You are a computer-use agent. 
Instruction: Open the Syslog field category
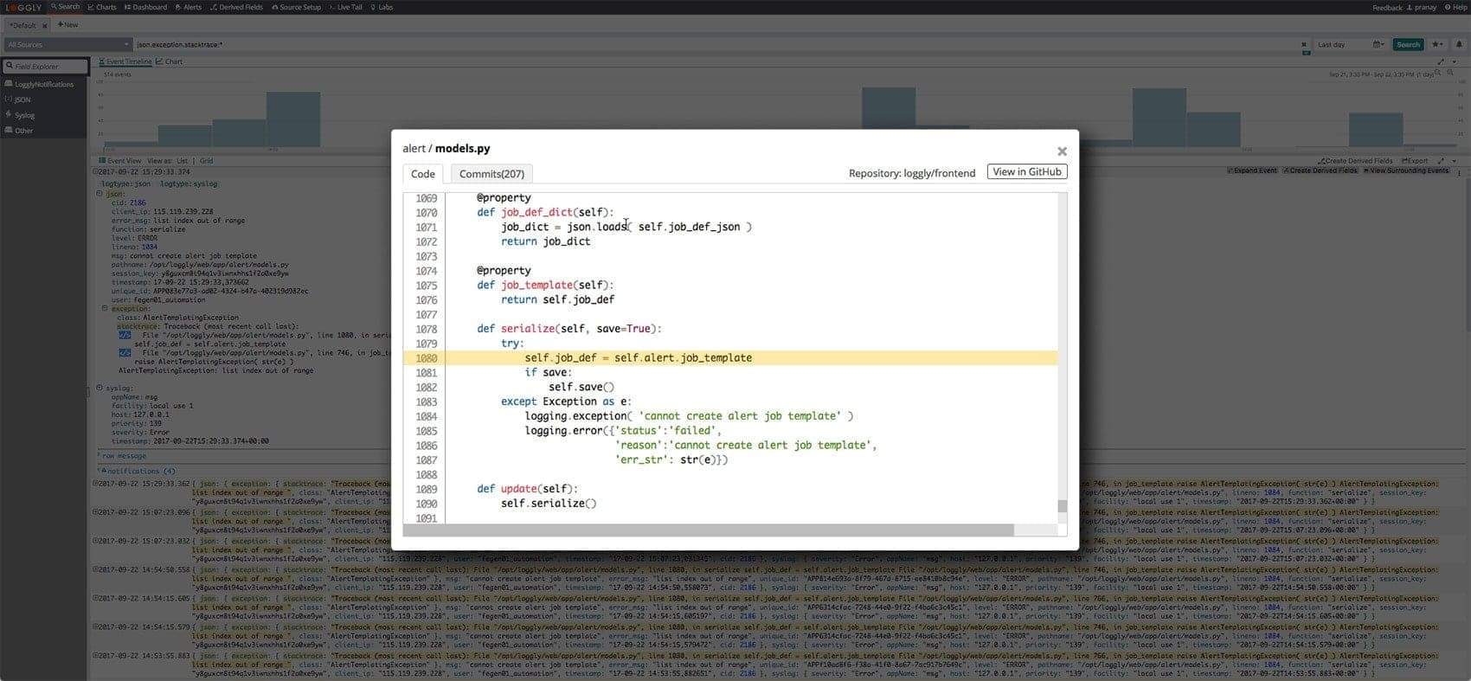pyautogui.click(x=24, y=115)
